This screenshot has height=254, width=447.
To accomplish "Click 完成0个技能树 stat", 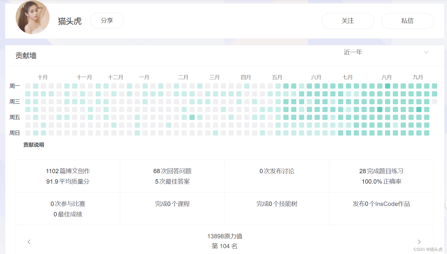I will (x=277, y=204).
